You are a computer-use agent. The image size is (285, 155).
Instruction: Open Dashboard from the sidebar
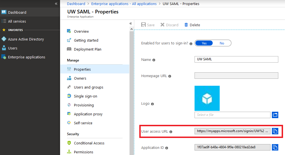30,12
